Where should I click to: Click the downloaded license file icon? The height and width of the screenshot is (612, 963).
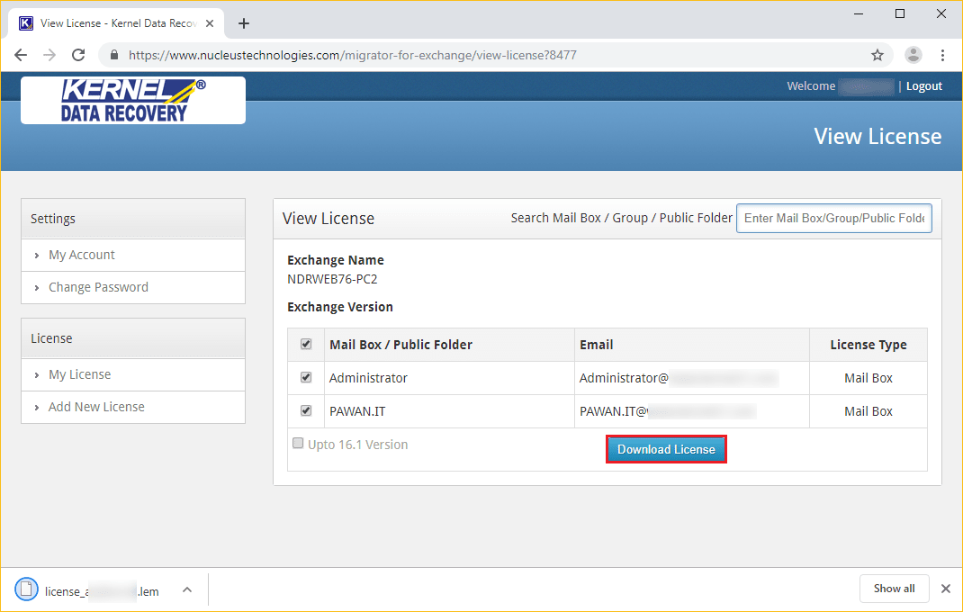26,589
